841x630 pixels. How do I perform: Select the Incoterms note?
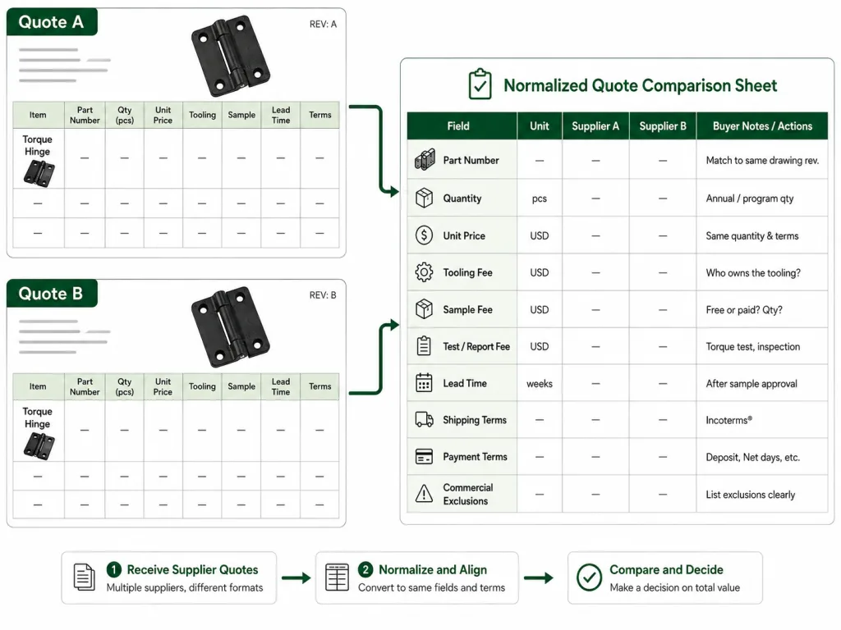click(x=729, y=420)
